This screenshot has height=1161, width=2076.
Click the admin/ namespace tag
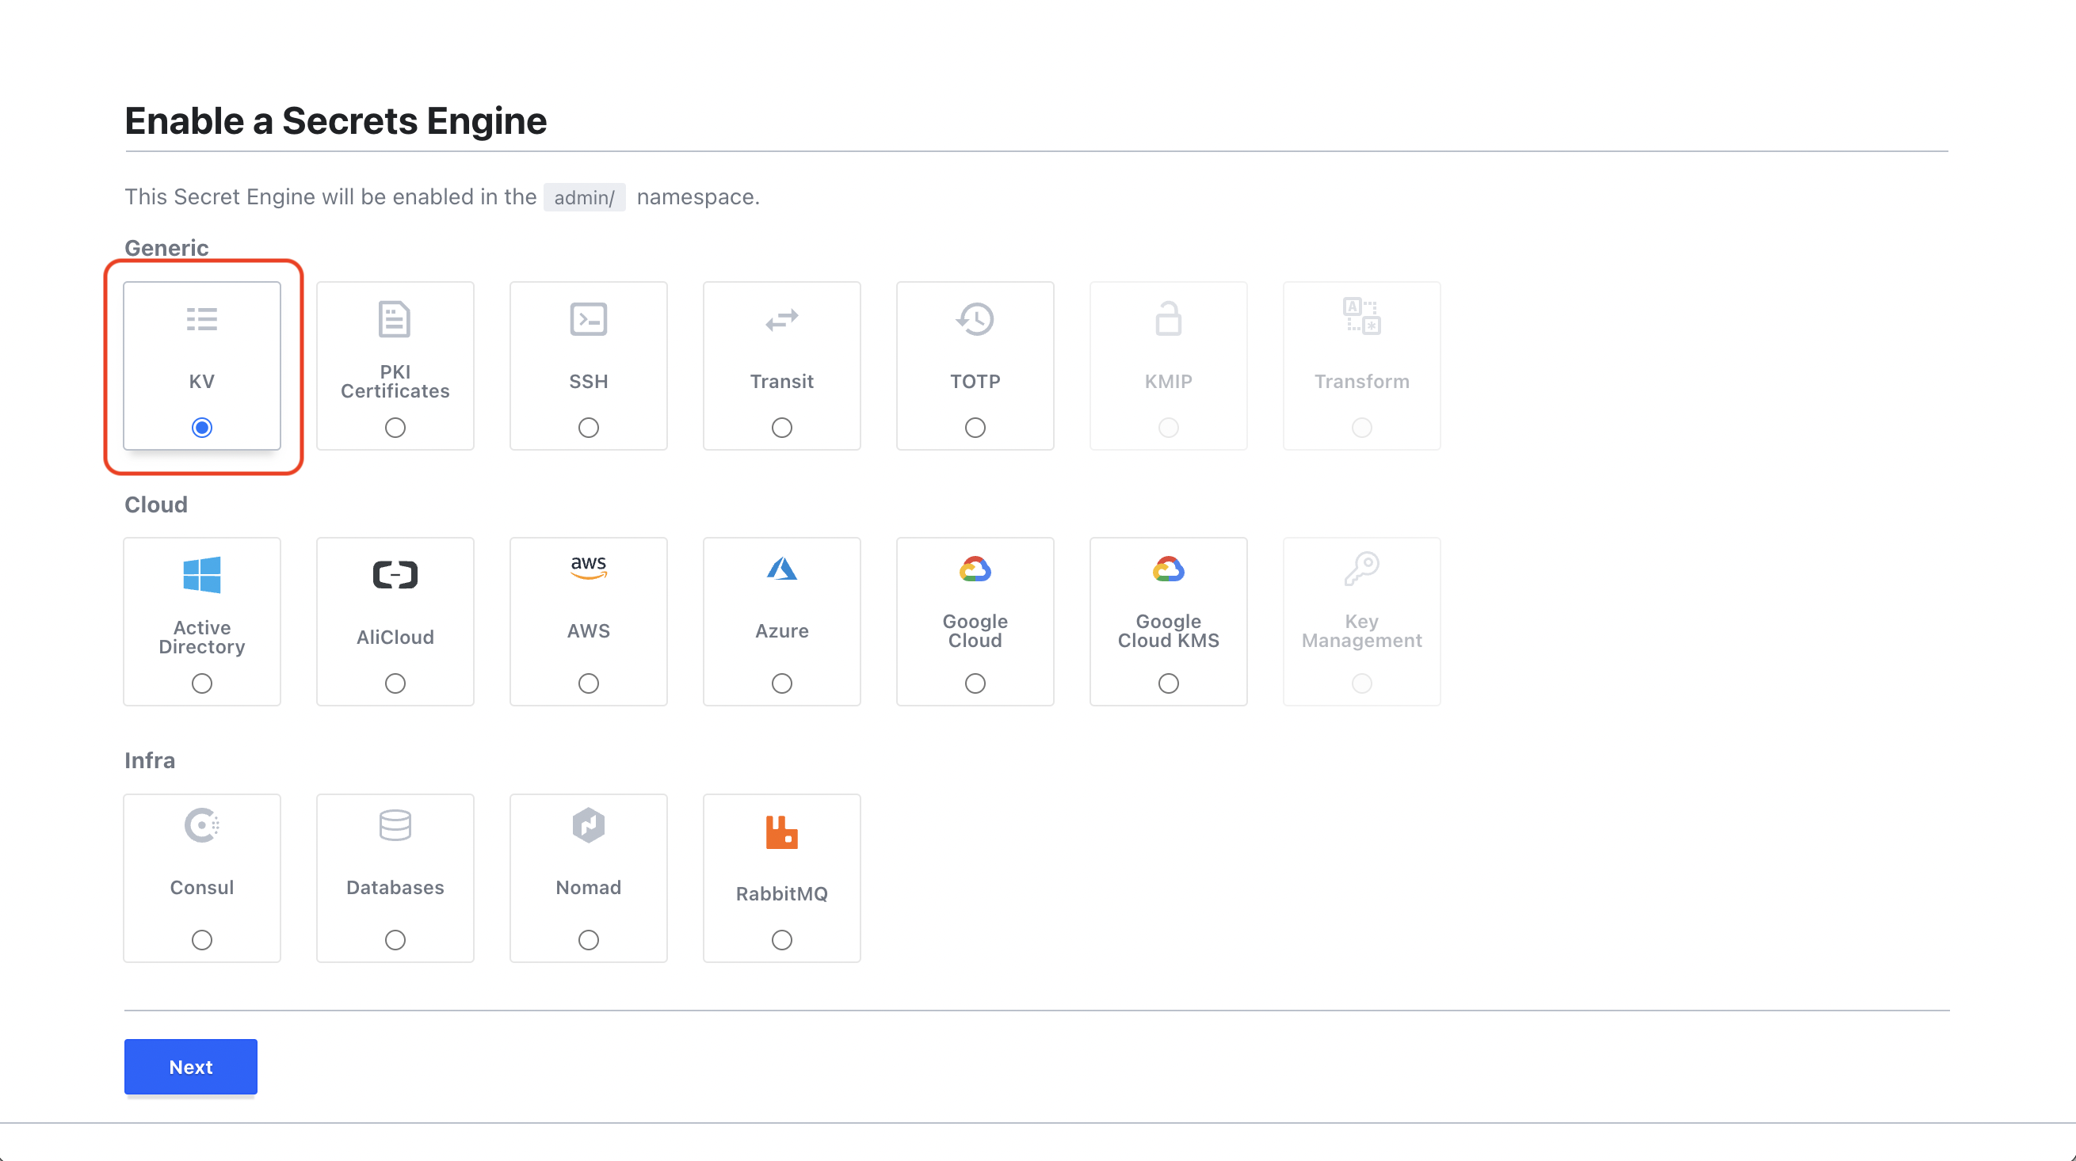tap(584, 197)
